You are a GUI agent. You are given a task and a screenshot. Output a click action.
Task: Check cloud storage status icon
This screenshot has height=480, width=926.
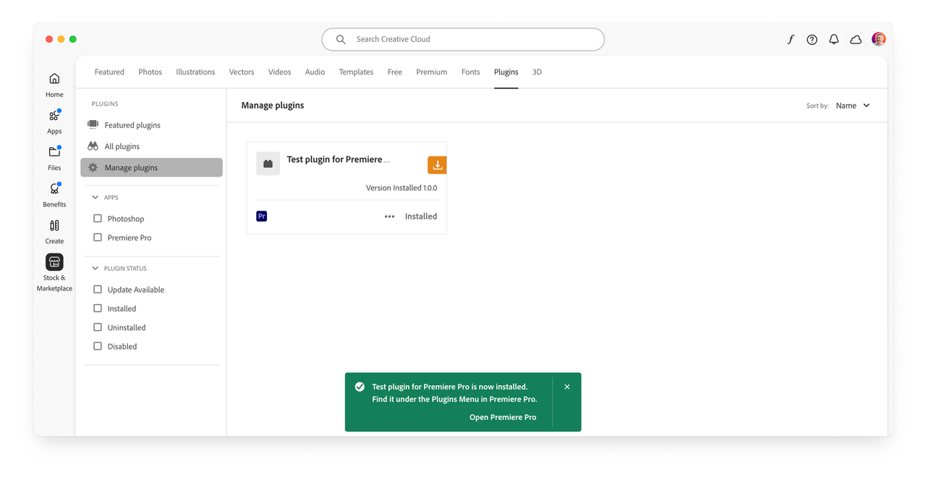click(856, 40)
